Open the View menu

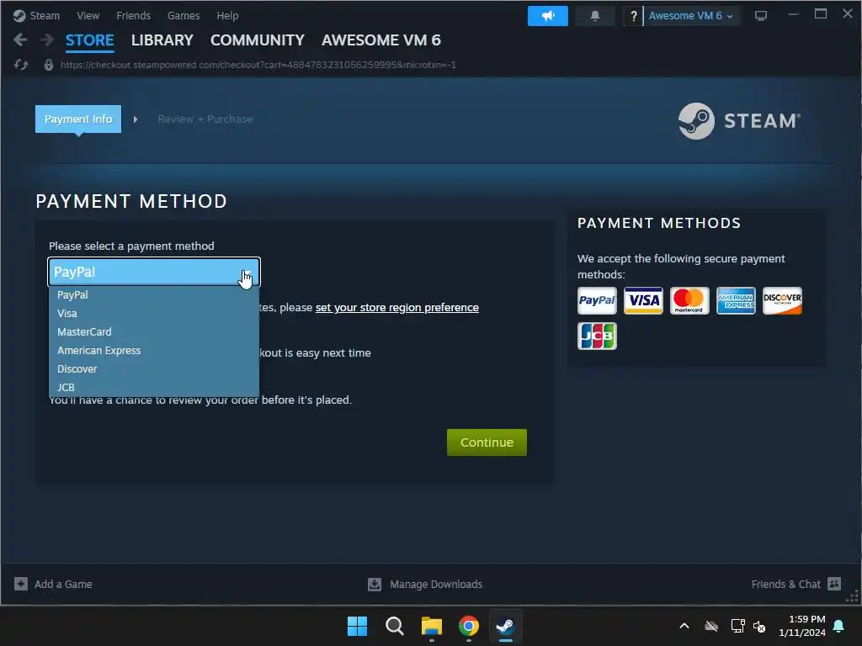pos(88,15)
